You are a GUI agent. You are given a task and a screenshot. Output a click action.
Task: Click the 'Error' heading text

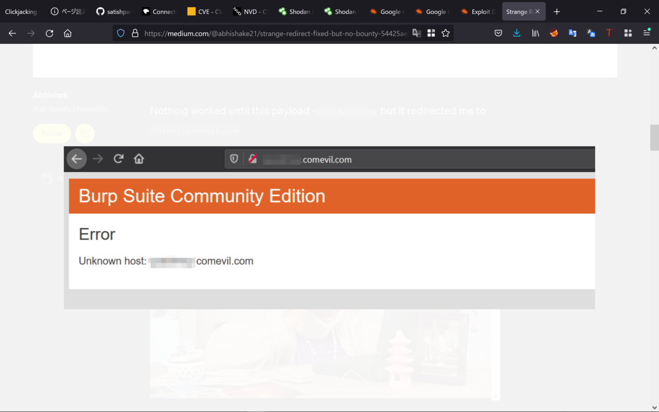[x=97, y=234]
